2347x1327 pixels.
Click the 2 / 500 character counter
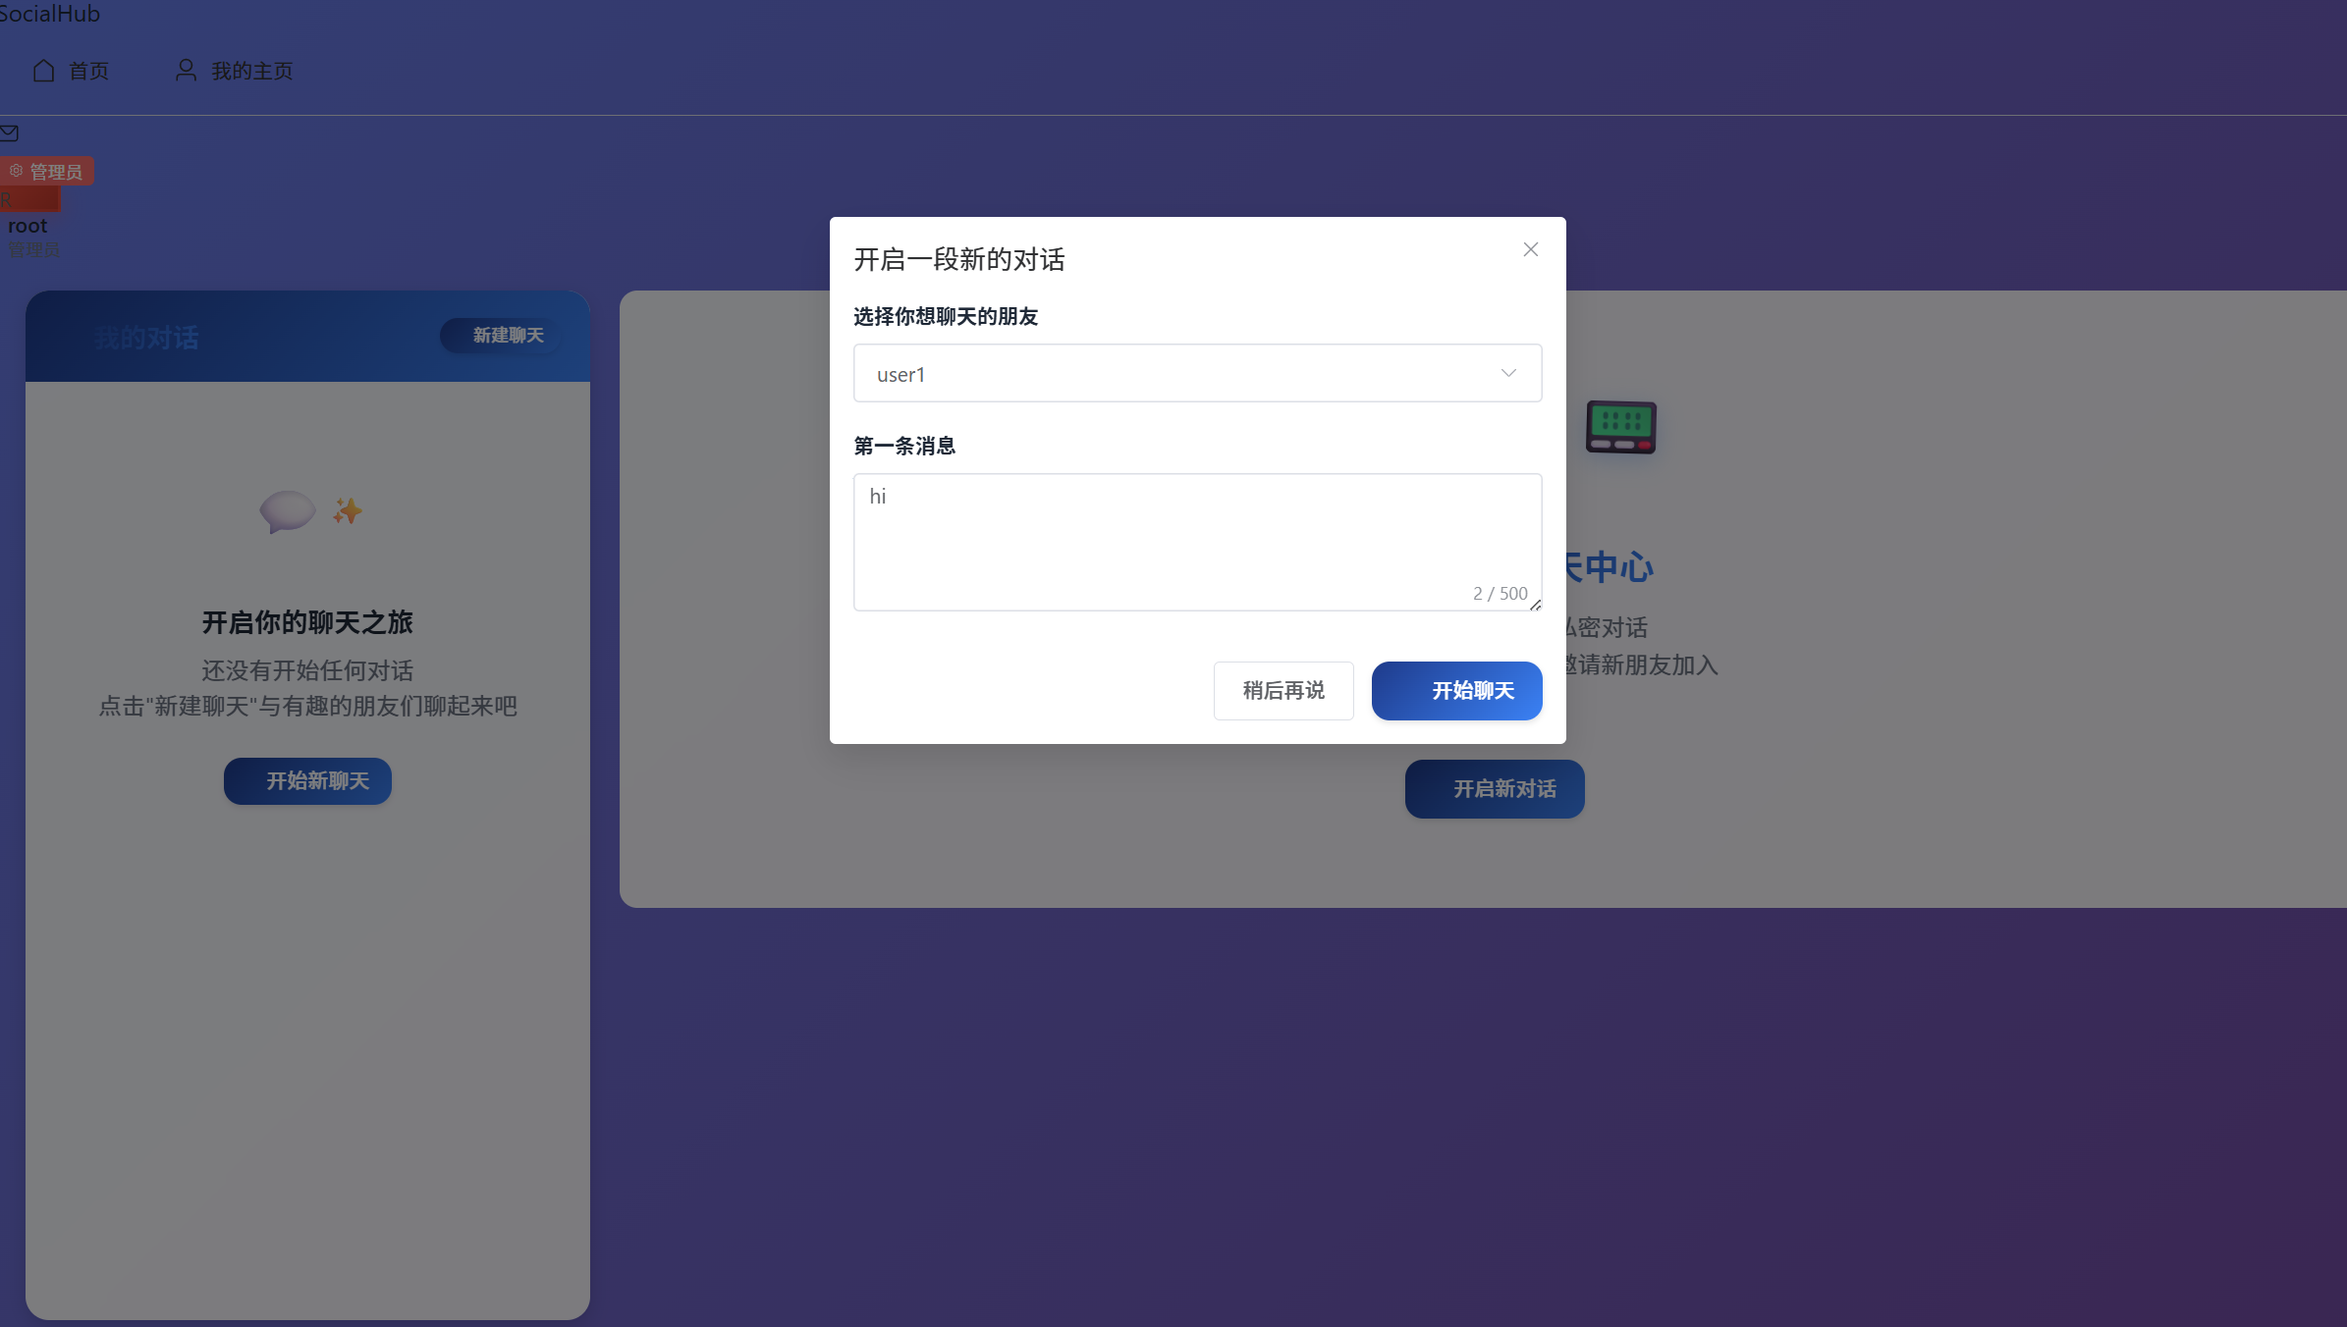click(x=1500, y=594)
